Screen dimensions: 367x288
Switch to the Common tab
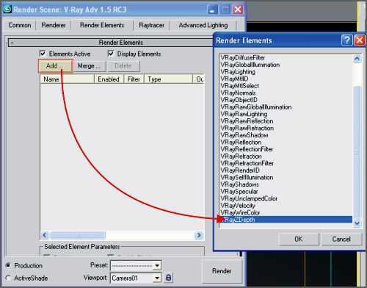[x=20, y=25]
